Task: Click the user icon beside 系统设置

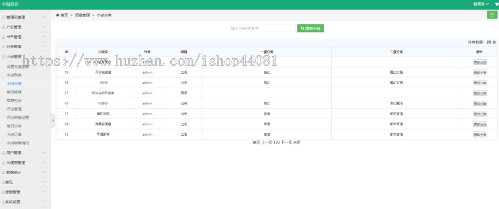Action: [3, 202]
